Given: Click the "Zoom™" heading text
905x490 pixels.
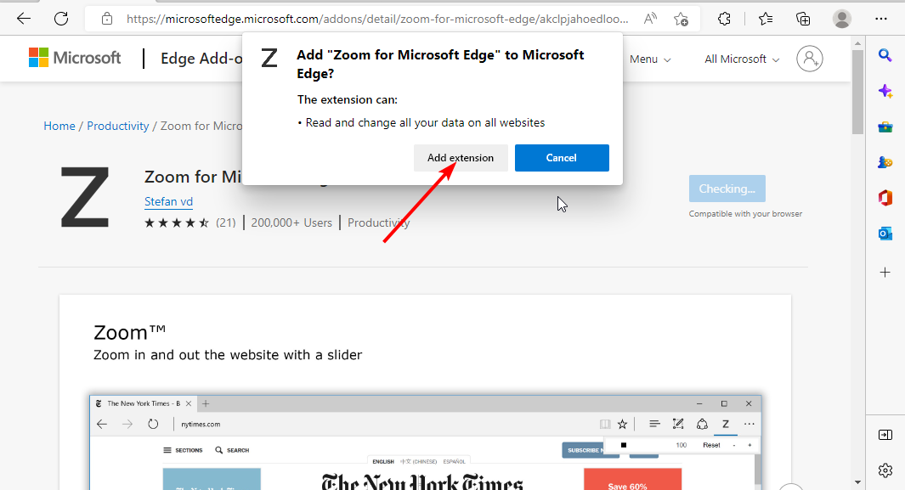Looking at the screenshot, I should 130,333.
